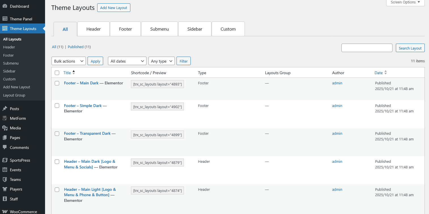
Task: Open the Any type dropdown
Action: pyautogui.click(x=162, y=61)
